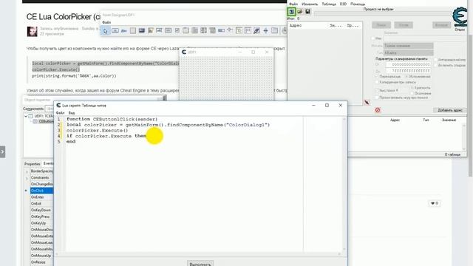Switch to Properties tab in Object Inspector
This screenshot has width=473, height=266.
click(x=33, y=164)
